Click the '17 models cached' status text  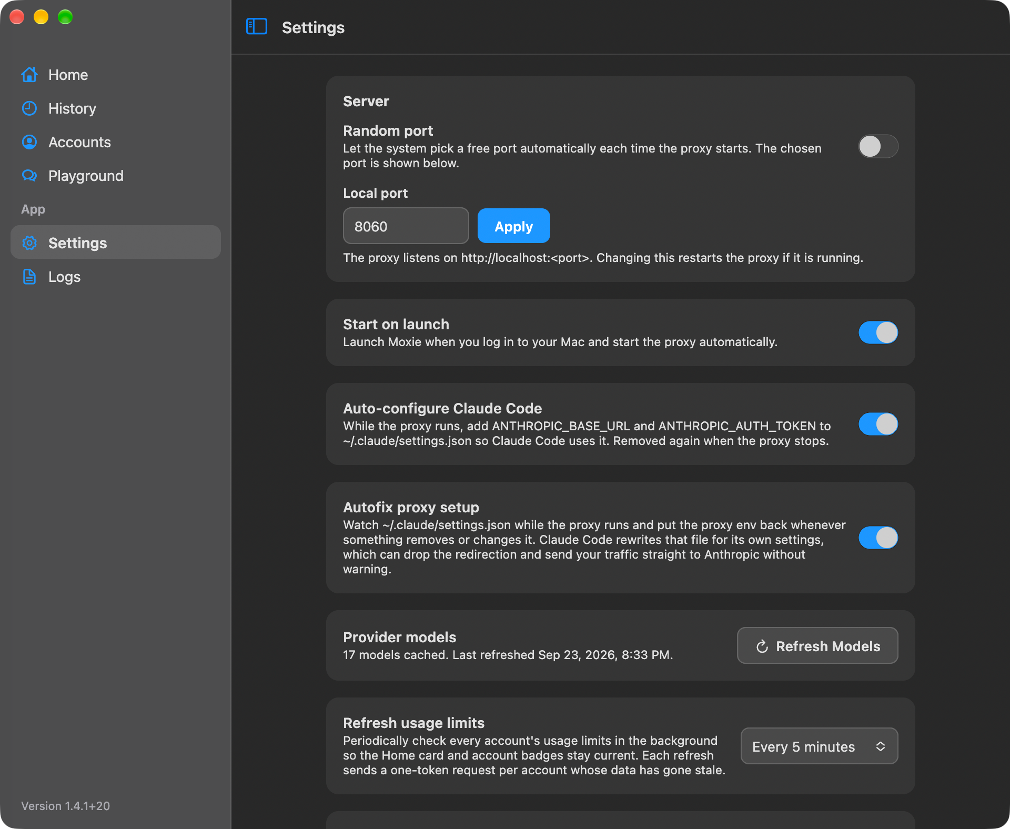(508, 655)
